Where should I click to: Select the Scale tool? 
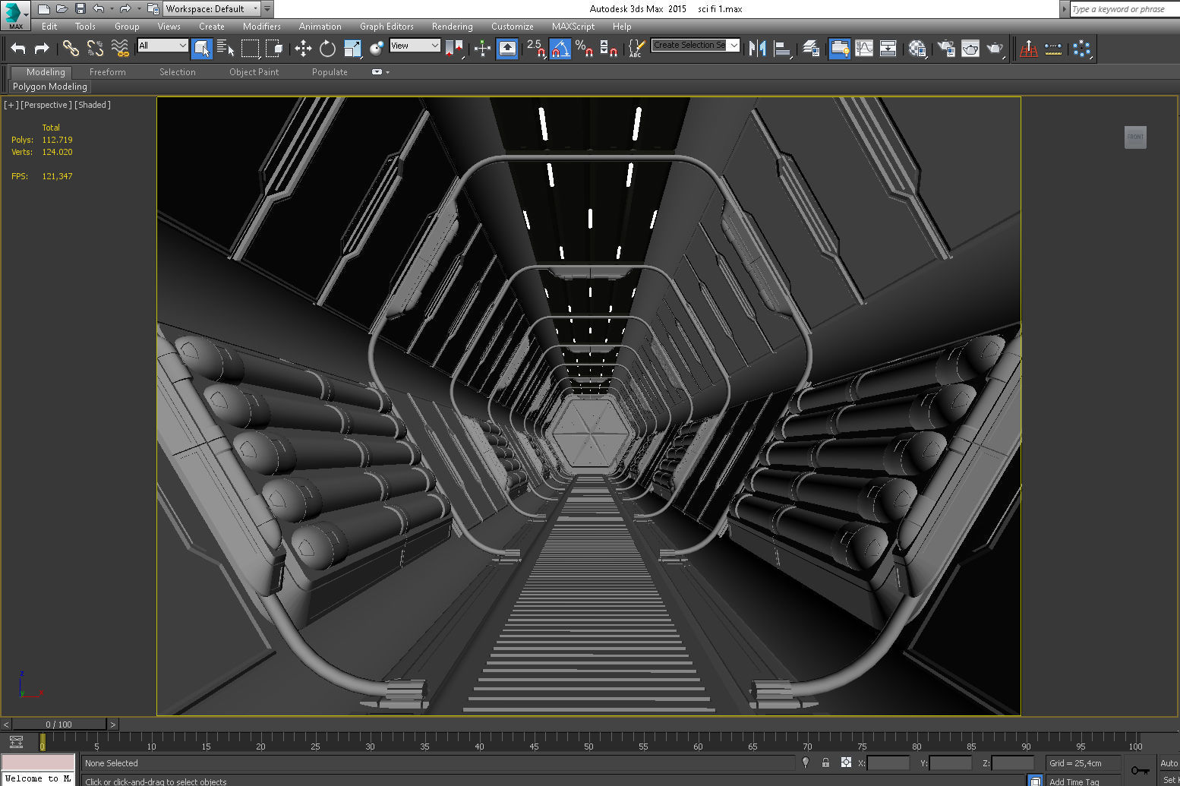point(352,49)
